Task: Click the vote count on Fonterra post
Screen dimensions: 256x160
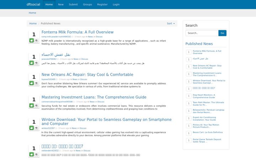Action: (34, 34)
